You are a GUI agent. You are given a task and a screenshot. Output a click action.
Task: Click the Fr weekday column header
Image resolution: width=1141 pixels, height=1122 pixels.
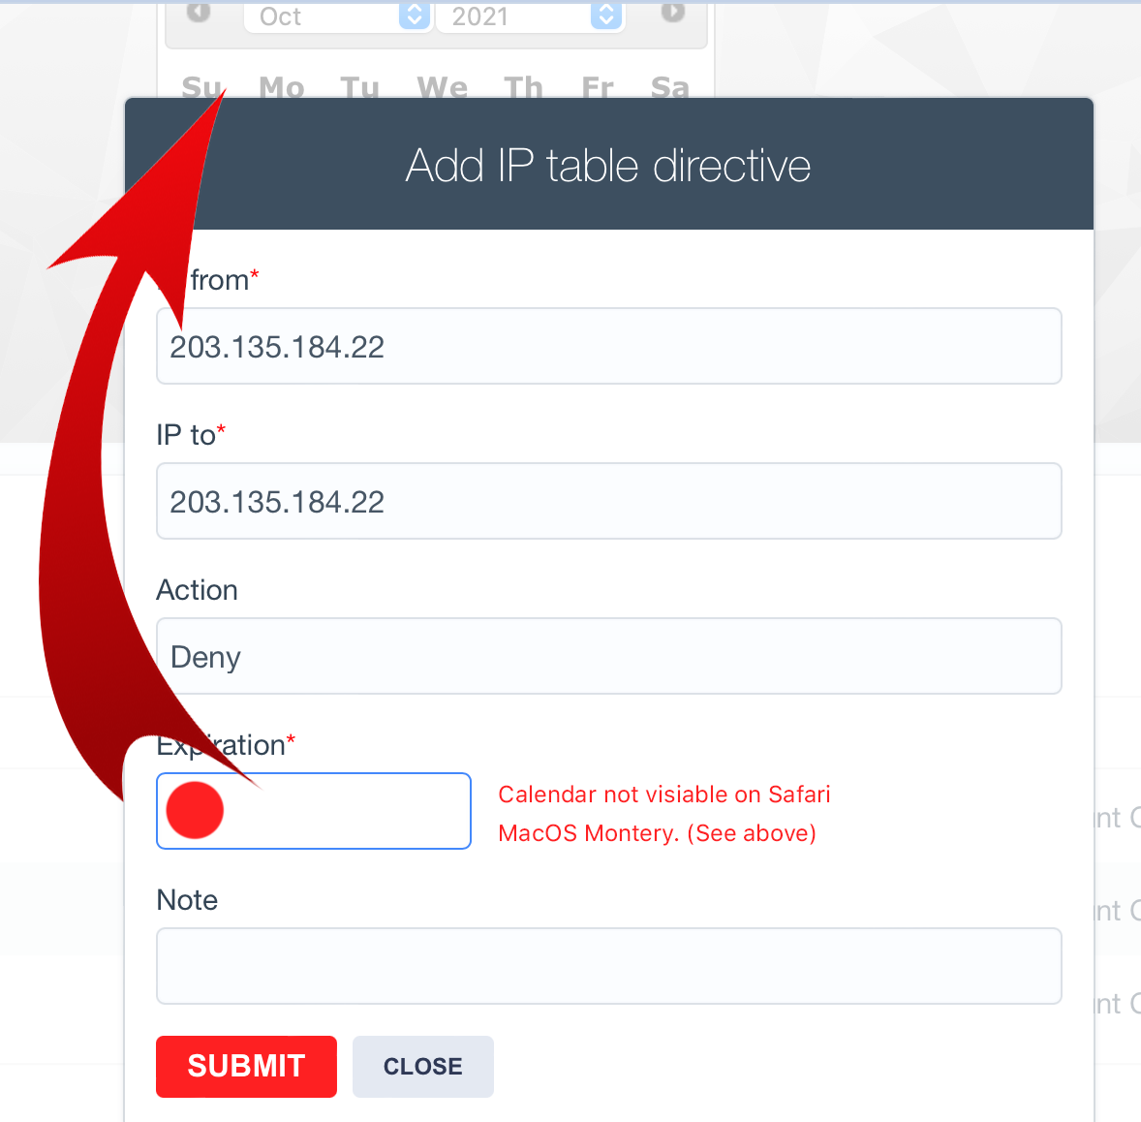click(x=598, y=87)
